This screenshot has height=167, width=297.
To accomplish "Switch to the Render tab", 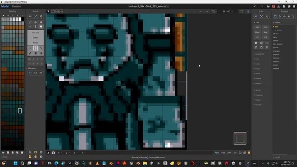I will pyautogui.click(x=17, y=6).
